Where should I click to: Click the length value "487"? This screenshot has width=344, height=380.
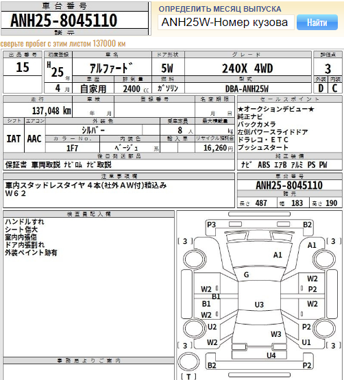coord(261,203)
